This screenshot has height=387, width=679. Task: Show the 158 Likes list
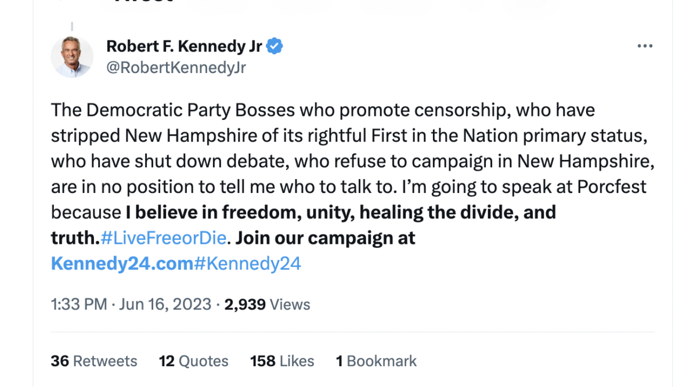click(282, 361)
